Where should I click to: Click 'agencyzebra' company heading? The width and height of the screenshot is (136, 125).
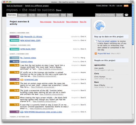coord(100,65)
